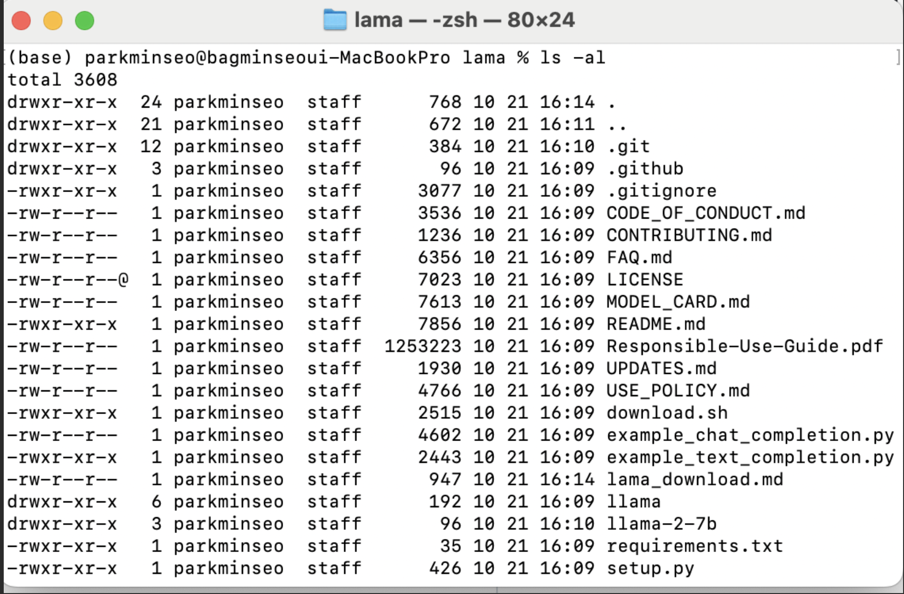Click the ".gitignore" file name
Viewport: 904px width, 594px height.
[662, 191]
